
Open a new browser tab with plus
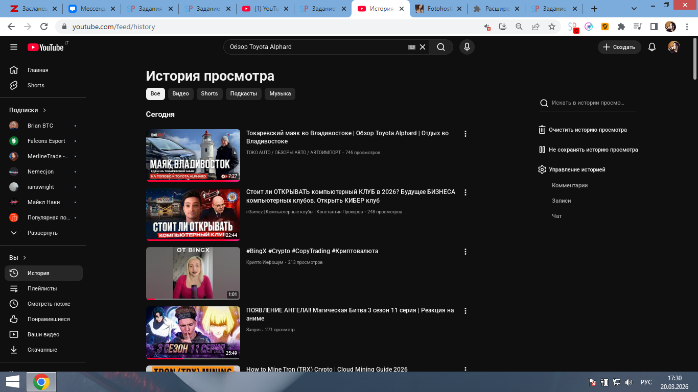(594, 9)
